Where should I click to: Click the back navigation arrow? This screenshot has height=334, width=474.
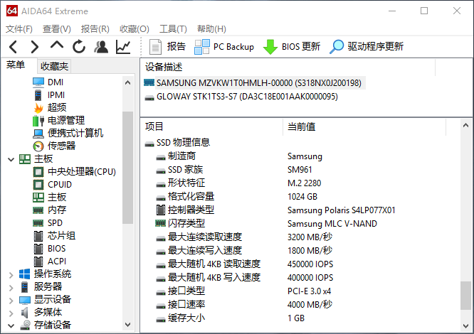tap(14, 47)
